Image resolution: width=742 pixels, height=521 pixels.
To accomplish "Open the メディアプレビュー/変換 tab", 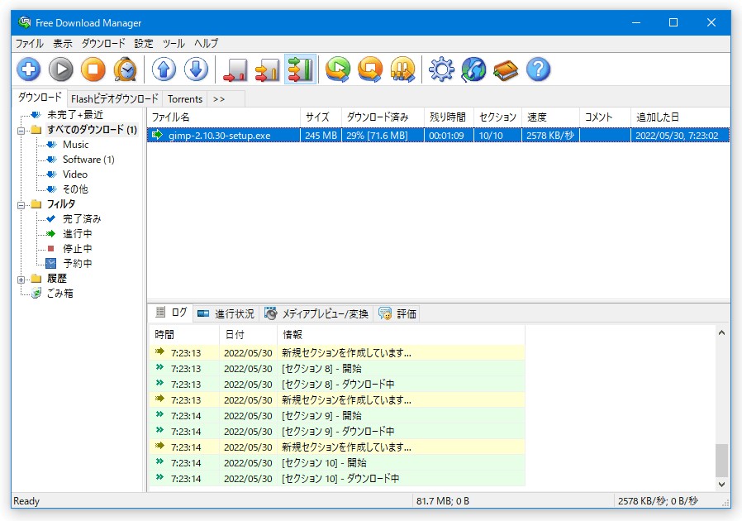I will (316, 313).
